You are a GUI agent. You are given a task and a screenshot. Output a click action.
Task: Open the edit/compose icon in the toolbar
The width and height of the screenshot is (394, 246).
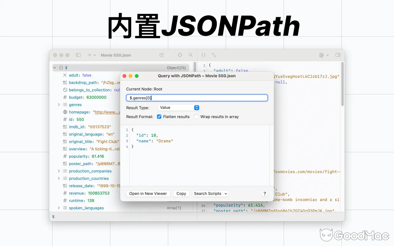(x=161, y=55)
